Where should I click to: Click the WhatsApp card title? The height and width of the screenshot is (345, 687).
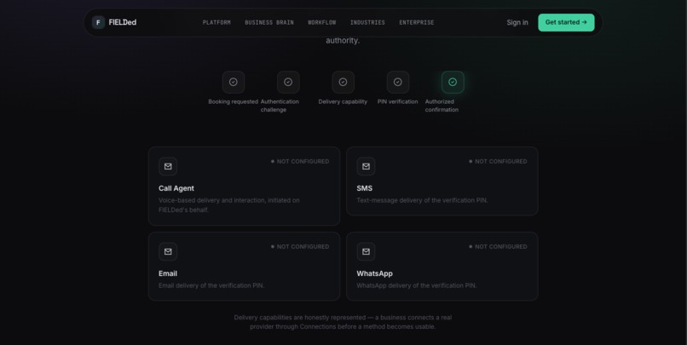[374, 273]
